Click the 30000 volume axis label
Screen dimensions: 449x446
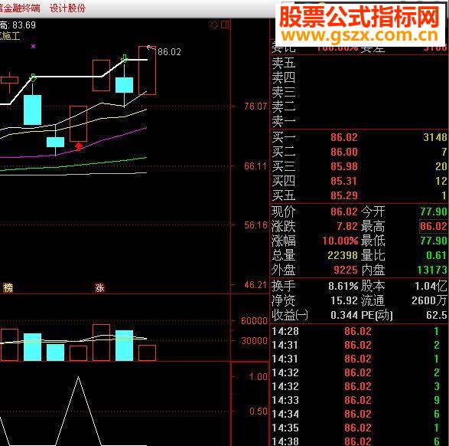pyautogui.click(x=254, y=341)
